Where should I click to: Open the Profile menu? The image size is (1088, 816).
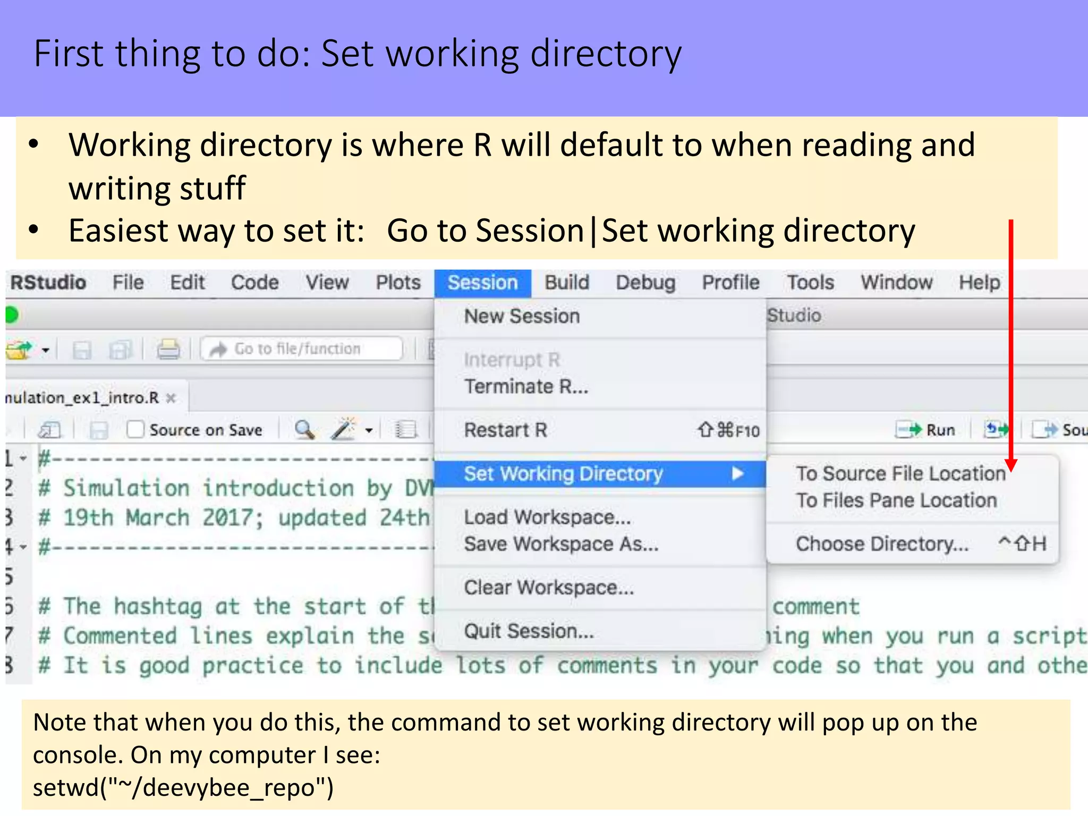[x=731, y=283]
